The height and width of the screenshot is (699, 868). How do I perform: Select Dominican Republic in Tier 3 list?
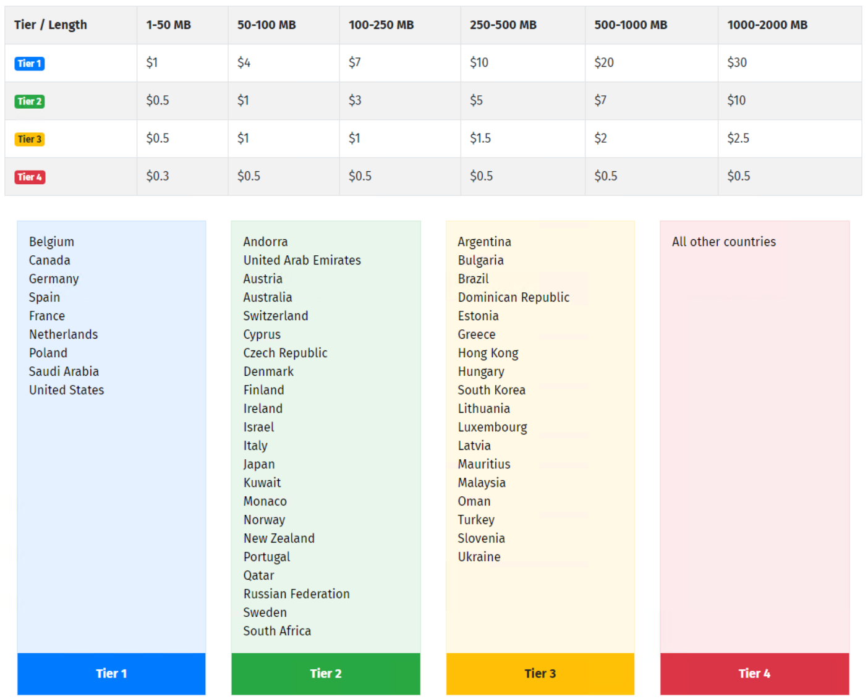point(514,297)
